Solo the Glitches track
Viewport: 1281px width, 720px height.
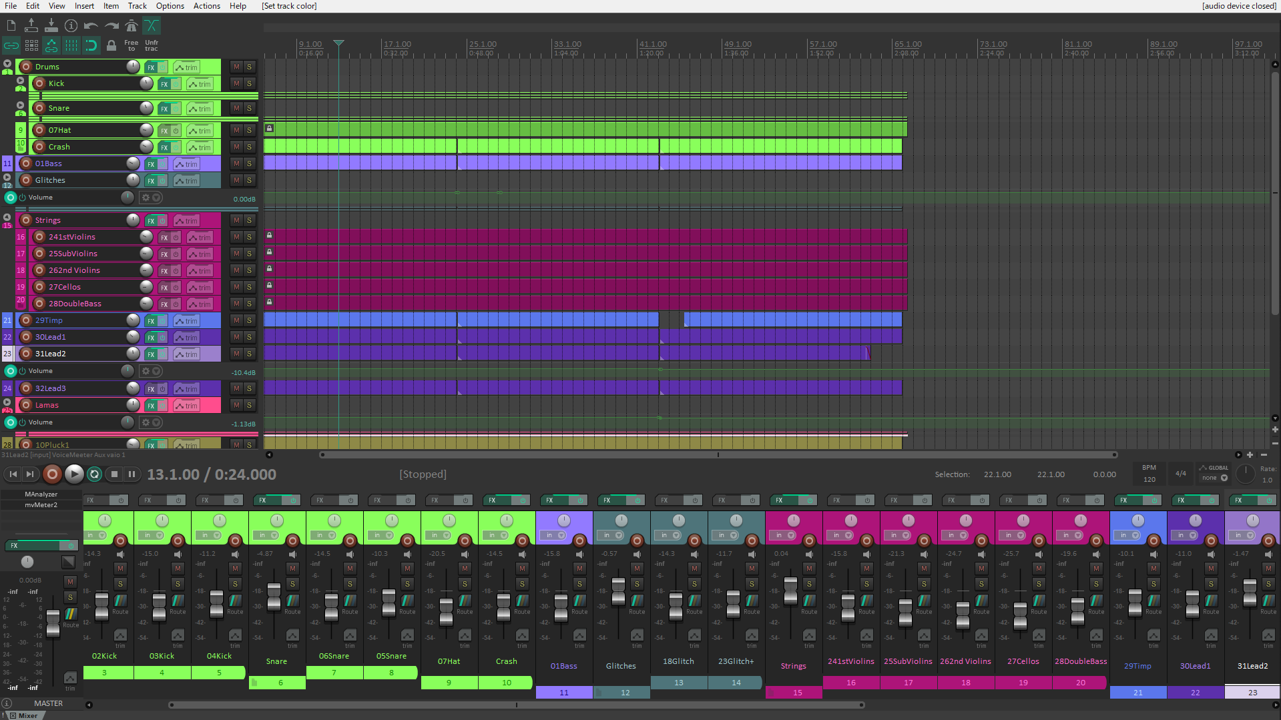click(249, 180)
